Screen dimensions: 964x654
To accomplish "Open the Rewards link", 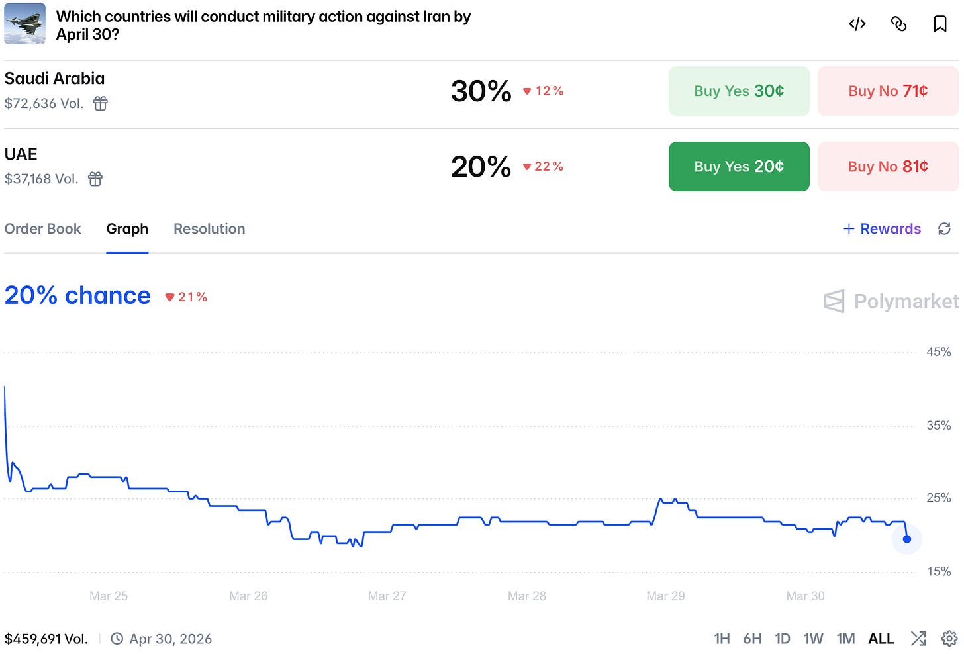I will (x=882, y=229).
